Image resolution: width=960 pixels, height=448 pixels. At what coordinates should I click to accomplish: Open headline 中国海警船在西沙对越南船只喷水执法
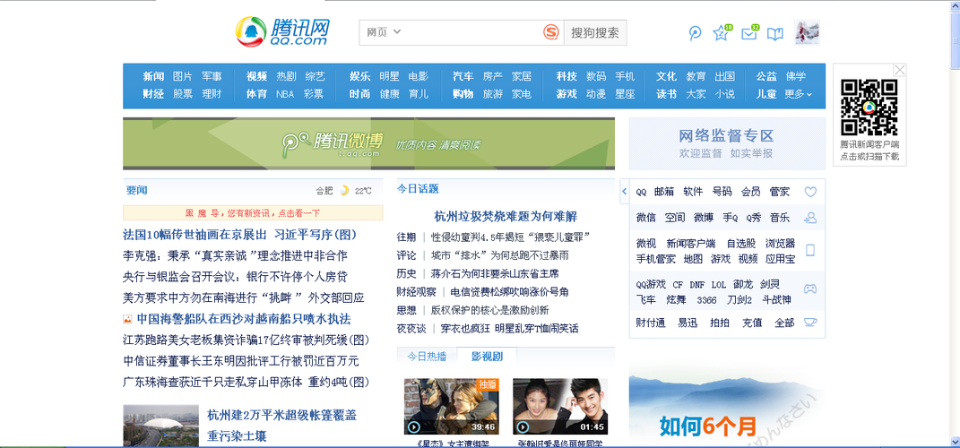(243, 319)
